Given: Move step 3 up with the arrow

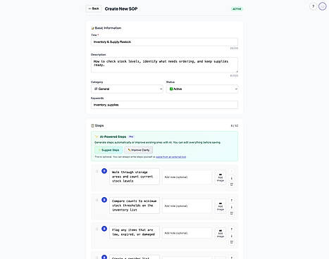Looking at the screenshot, I should click(232, 229).
